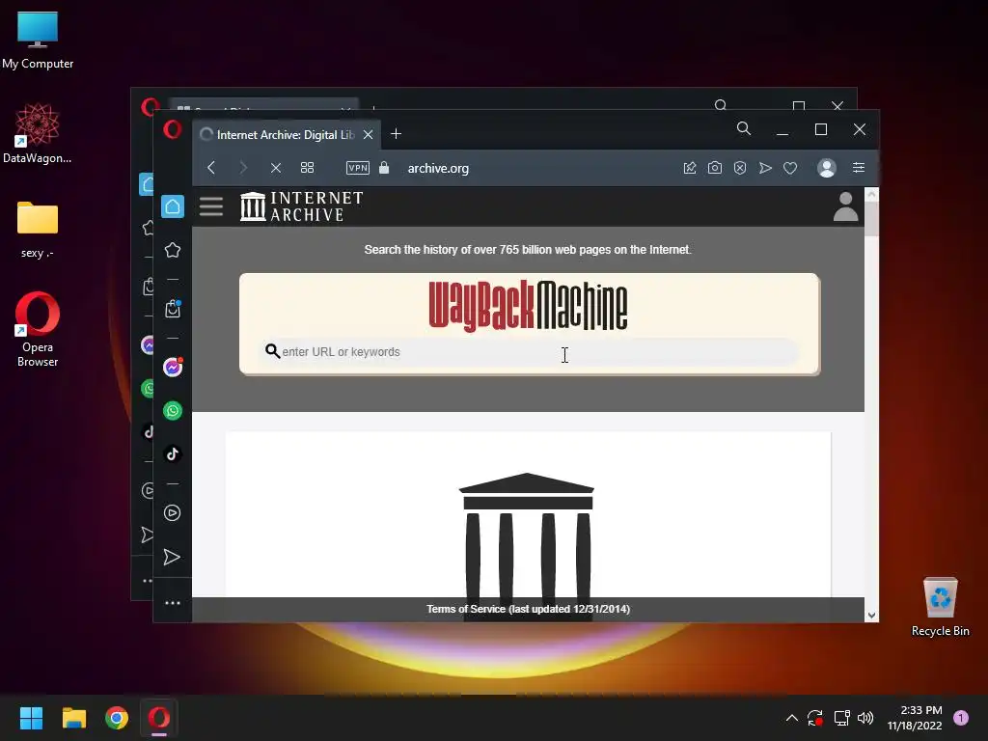This screenshot has width=988, height=741.
Task: Open Messenger in the sidebar
Action: pyautogui.click(x=173, y=368)
